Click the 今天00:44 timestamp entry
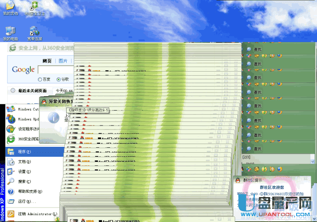Screen dimensions: 317x222 tap(64, 91)
